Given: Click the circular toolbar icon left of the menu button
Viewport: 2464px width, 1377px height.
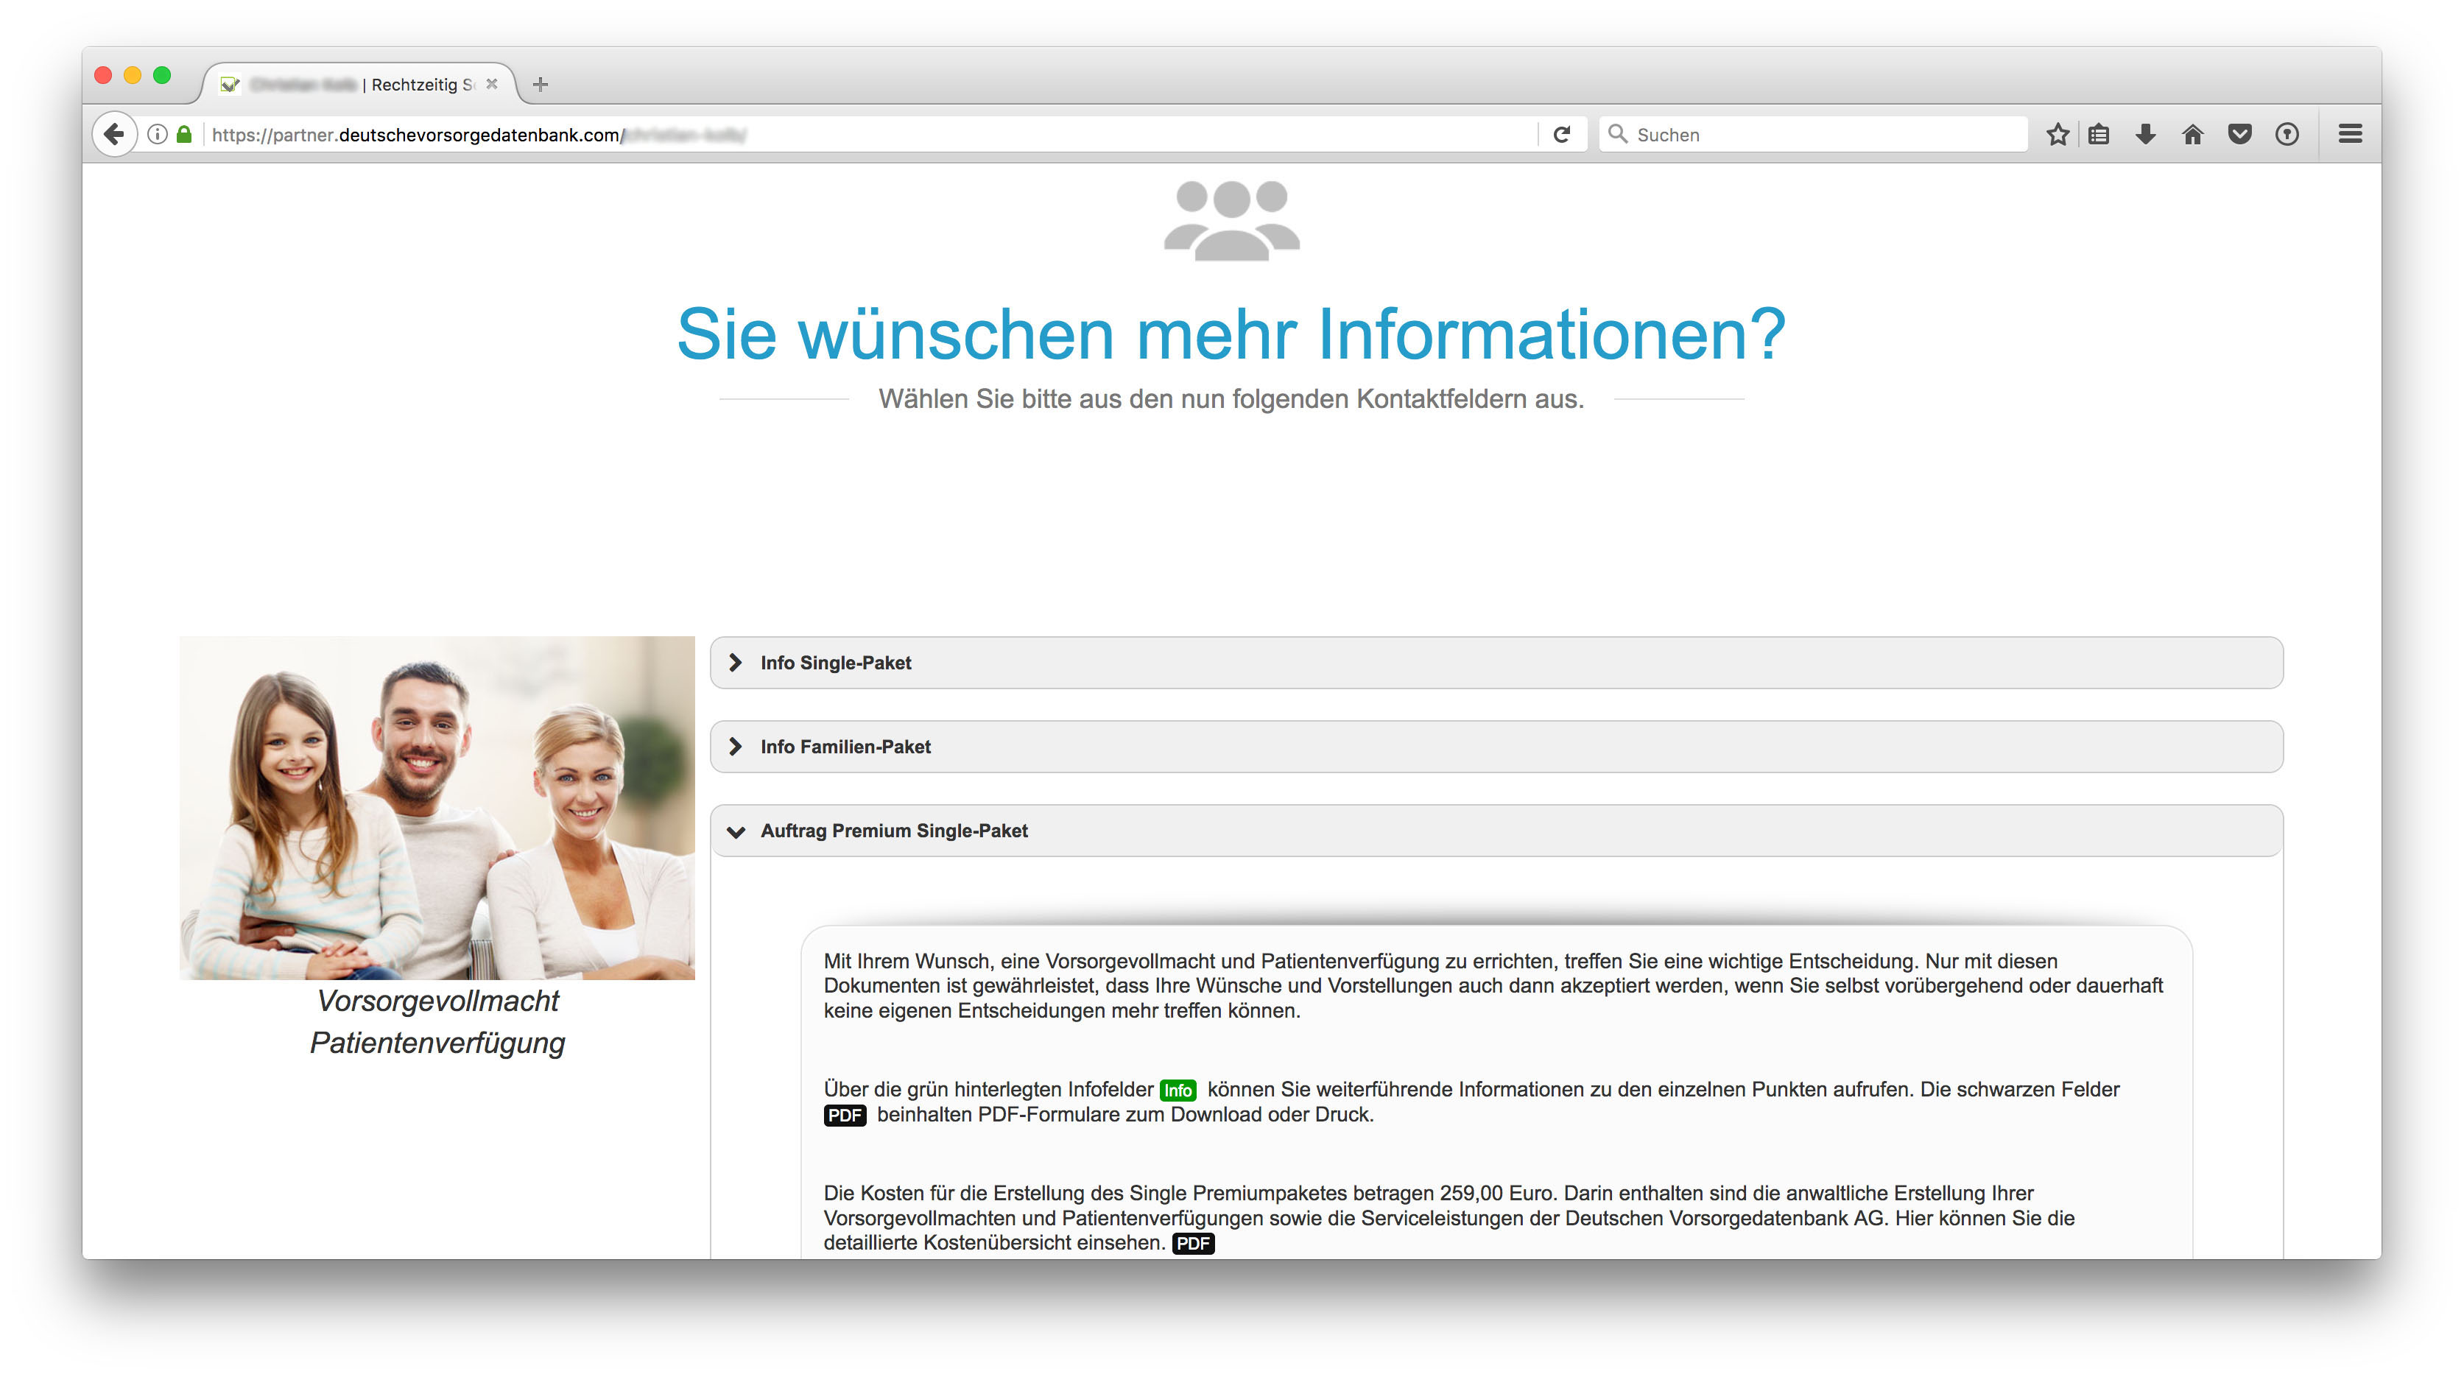Looking at the screenshot, I should pyautogui.click(x=2287, y=135).
